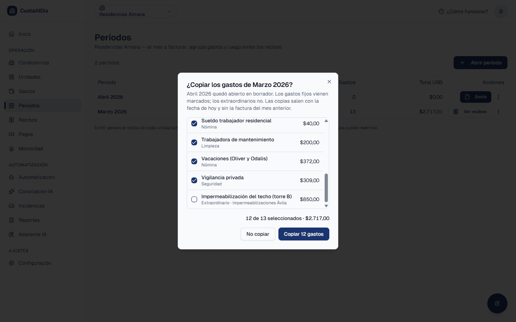Click the expense list scrollbar thumb
Screen dimensions: 516x322
coord(326,188)
